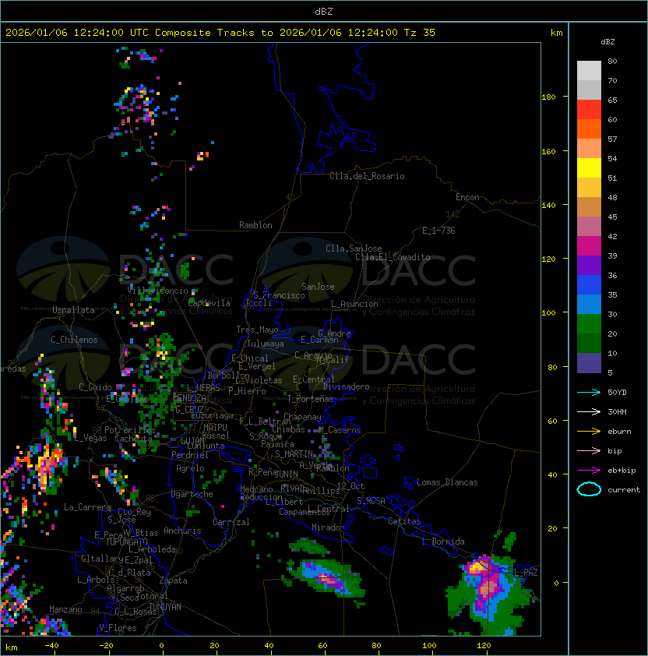This screenshot has height=656, width=648.
Task: Click the 'Mirador' map label
Action: [329, 527]
